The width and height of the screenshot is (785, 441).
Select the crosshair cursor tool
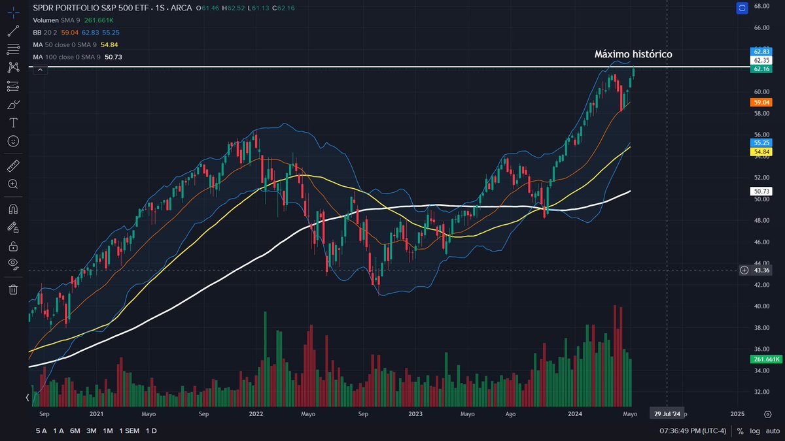13,12
